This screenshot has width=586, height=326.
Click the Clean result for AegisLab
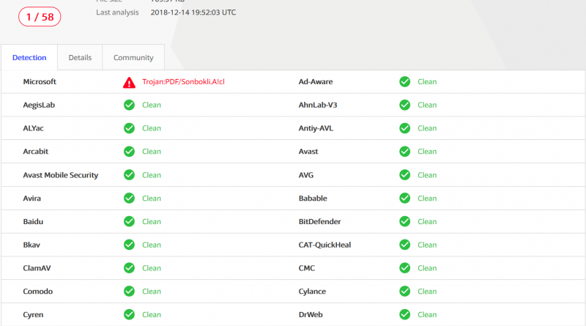point(152,105)
